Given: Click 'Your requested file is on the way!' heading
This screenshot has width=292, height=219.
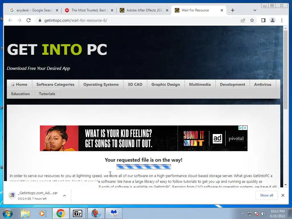Looking at the screenshot, I should pyautogui.click(x=144, y=160).
